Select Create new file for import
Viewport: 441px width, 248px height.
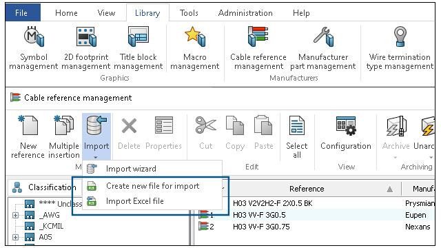click(x=152, y=186)
